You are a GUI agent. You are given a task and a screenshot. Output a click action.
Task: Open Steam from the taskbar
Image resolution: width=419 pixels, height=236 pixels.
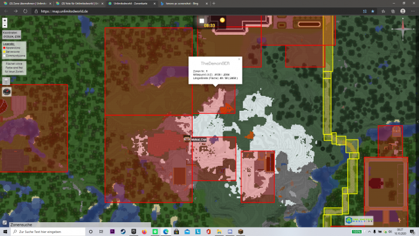[123, 232]
